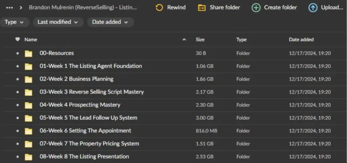Click the 3.00 GB size value

pos(204,118)
